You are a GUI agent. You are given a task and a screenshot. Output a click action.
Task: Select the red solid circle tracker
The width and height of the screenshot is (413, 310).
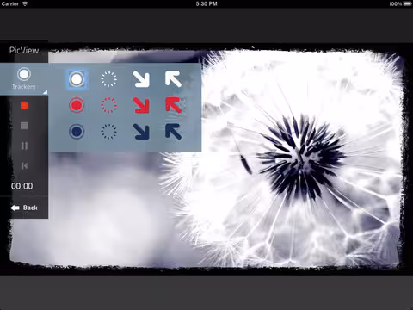[77, 105]
